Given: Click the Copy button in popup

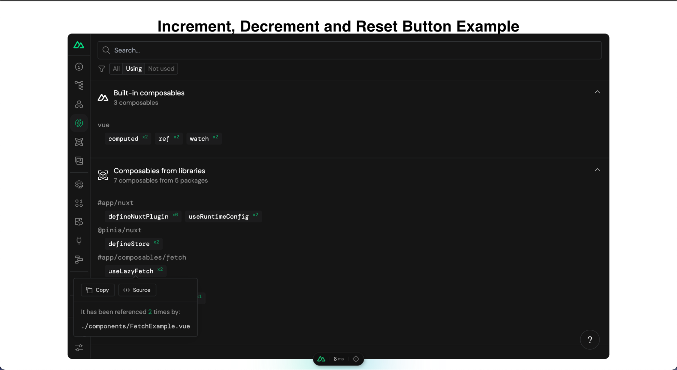Looking at the screenshot, I should coord(98,290).
